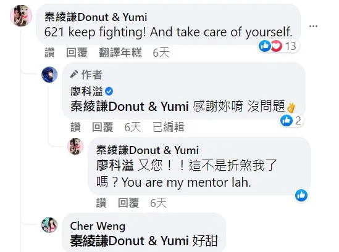This screenshot has height=252, width=339.
Task: Click tagged 廖科溢 mention in mentor comment
Action: (x=115, y=166)
